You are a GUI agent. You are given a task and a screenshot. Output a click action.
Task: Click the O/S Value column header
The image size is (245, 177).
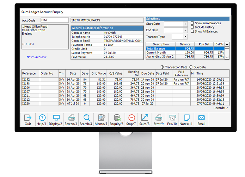pyautogui.click(x=115, y=74)
